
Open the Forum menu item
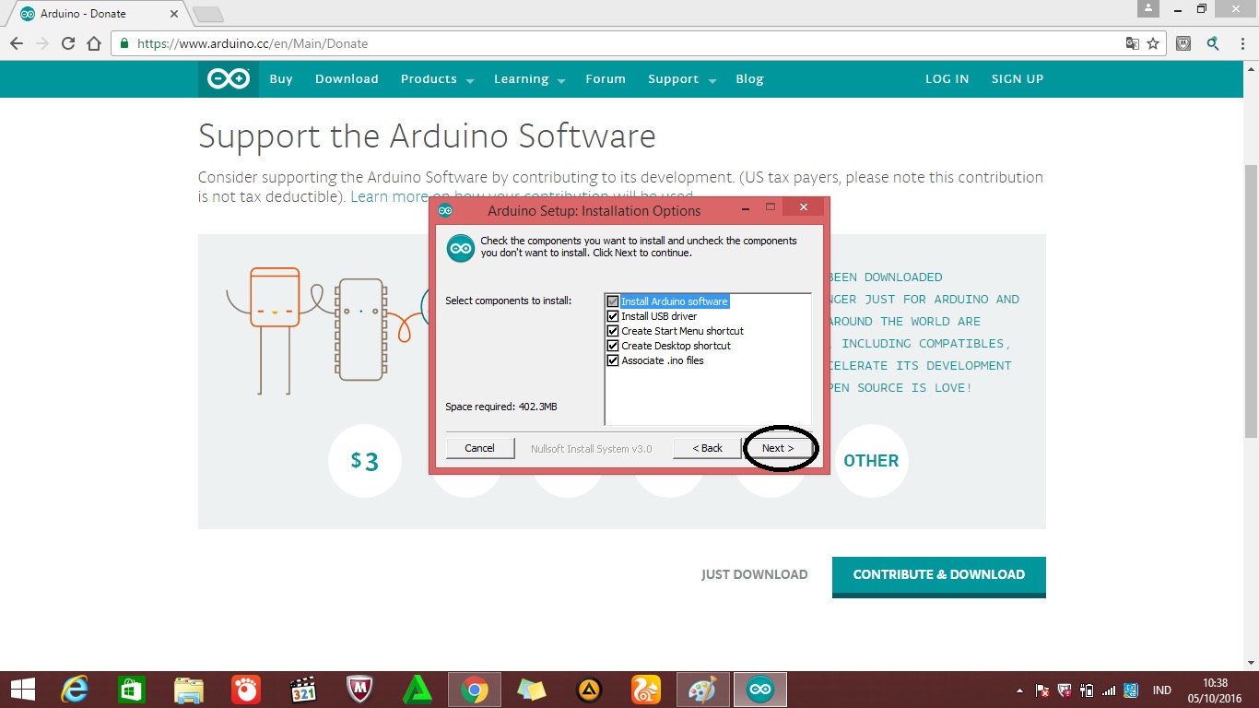coord(606,78)
